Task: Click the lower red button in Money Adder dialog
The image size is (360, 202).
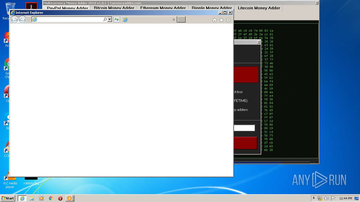Action: [245, 143]
